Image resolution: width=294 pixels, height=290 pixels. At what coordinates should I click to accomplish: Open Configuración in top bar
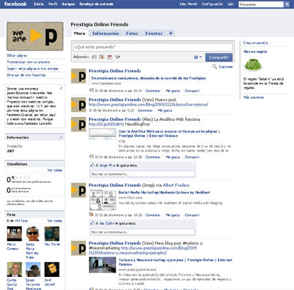(212, 4)
